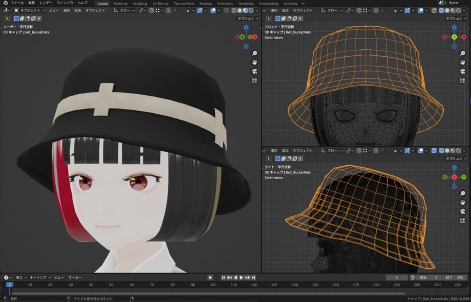This screenshot has width=471, height=302.
Task: Toggle the snap magnet in the user perspective viewport header
Action: tap(151, 10)
